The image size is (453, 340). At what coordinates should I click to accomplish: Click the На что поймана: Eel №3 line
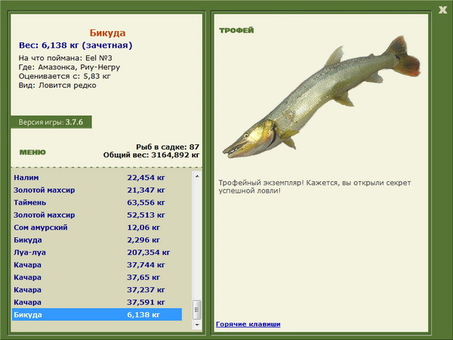[65, 58]
